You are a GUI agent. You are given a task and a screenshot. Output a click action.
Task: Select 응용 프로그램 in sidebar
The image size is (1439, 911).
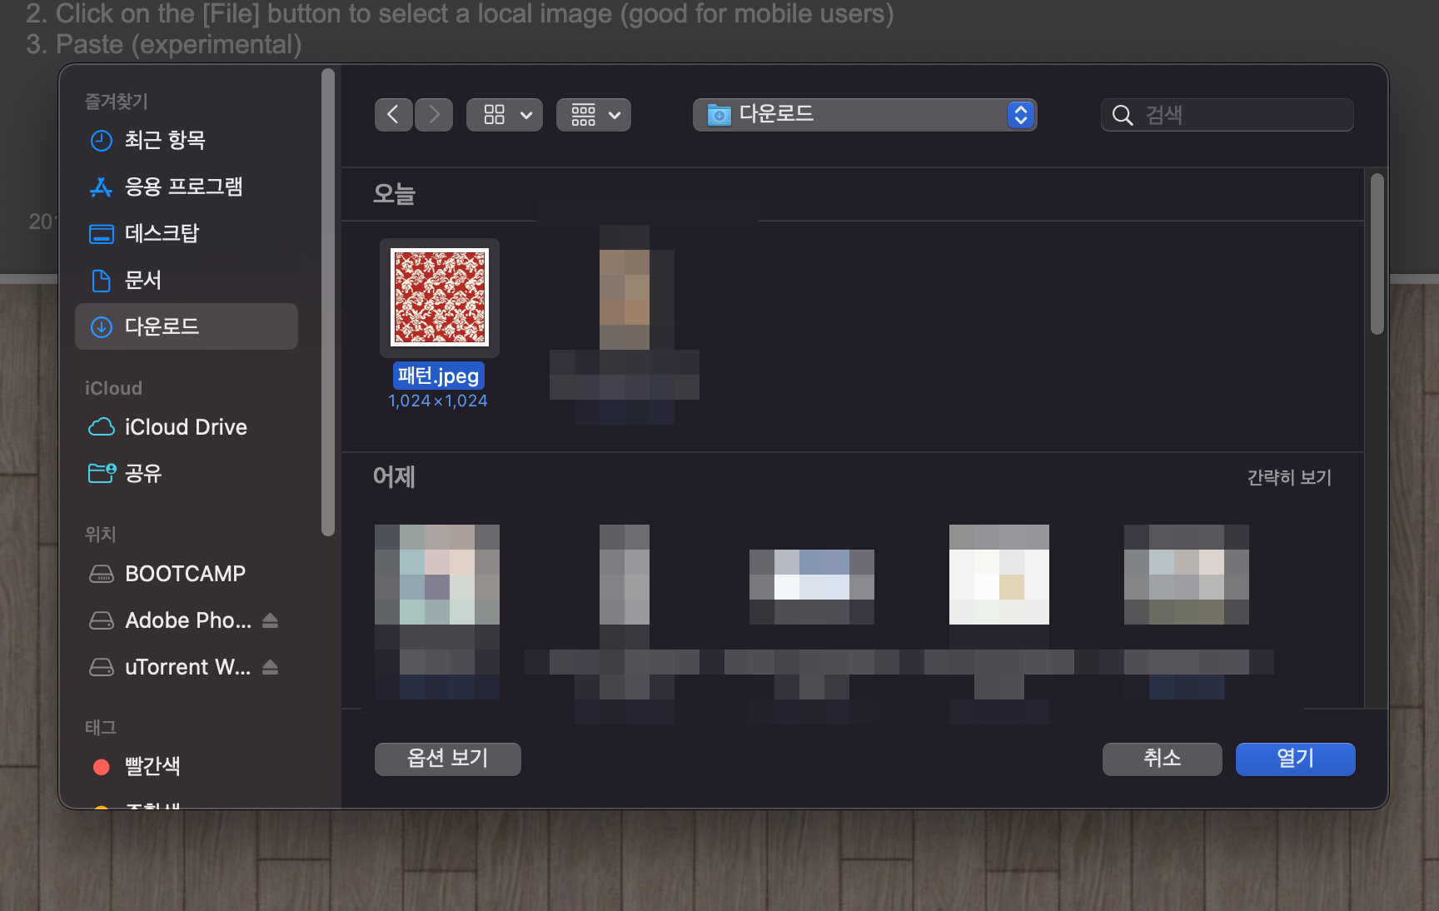[x=187, y=187]
